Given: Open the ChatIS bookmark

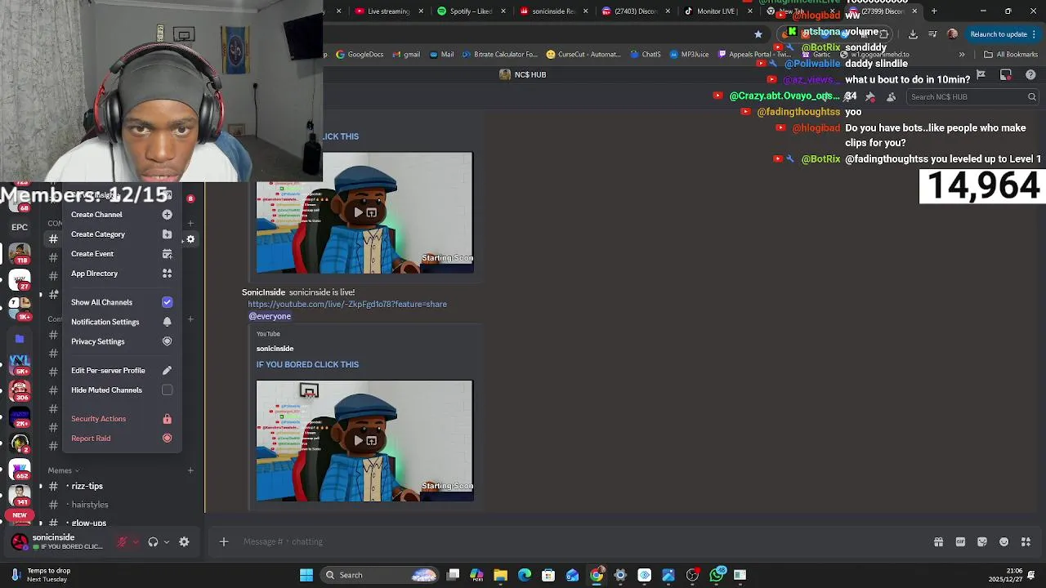Looking at the screenshot, I should [646, 55].
